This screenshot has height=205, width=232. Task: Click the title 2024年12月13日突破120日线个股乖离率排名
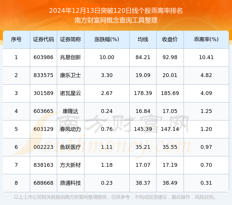(x=116, y=11)
